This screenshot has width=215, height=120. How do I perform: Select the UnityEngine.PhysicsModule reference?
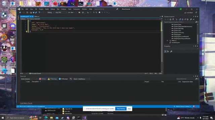(x=182, y=39)
